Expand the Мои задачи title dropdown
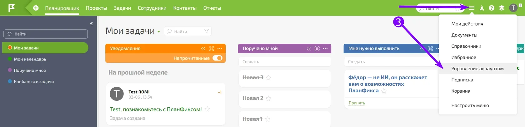The width and height of the screenshot is (525, 127). (x=159, y=32)
